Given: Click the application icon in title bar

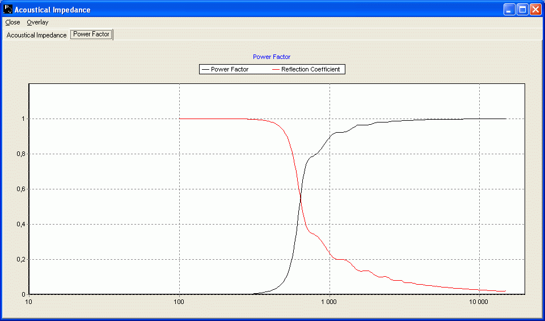Looking at the screenshot, I should click(x=7, y=9).
